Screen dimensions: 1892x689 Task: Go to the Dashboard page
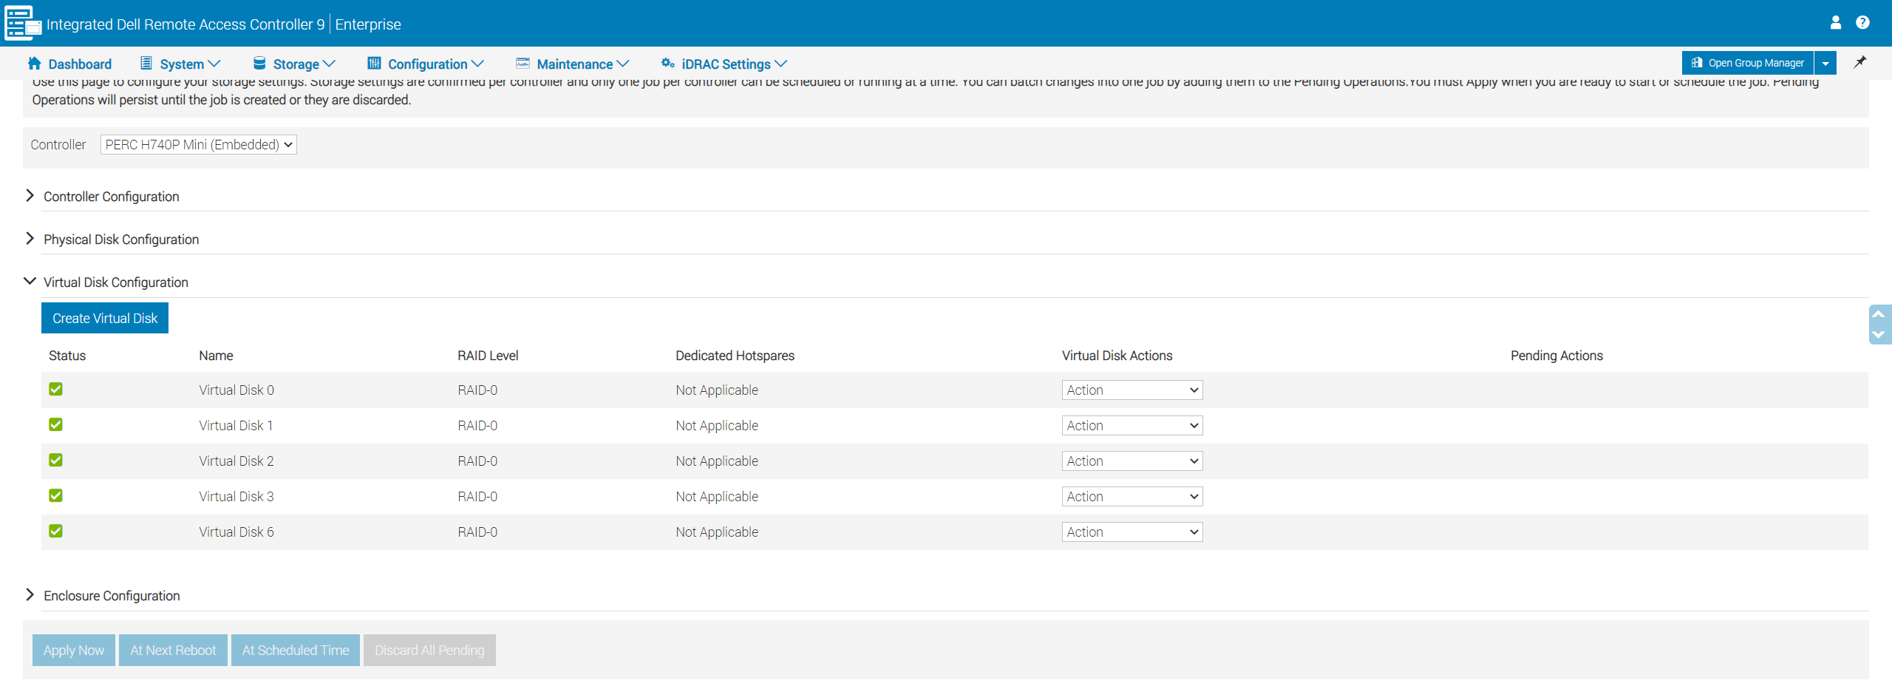[x=69, y=64]
